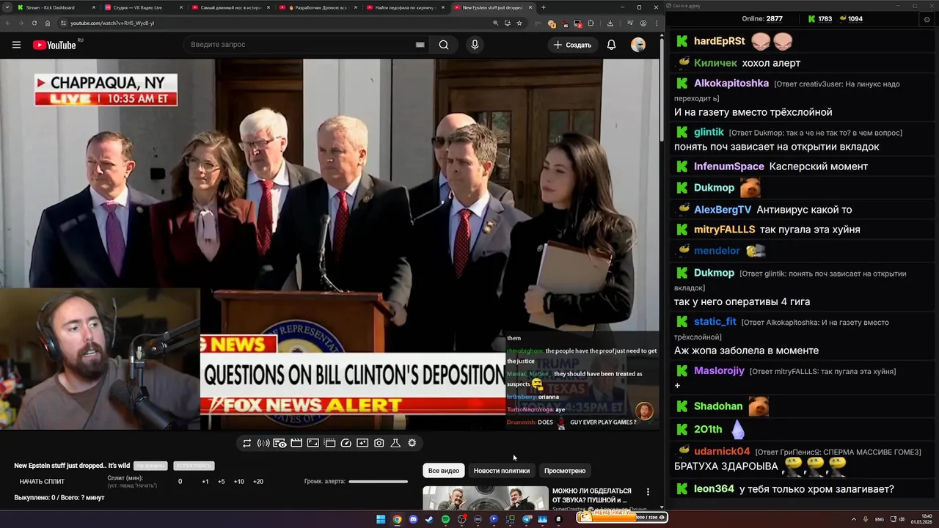Viewport: 939px width, 528px height.
Task: Add +10 minutes to split
Action: pyautogui.click(x=239, y=482)
